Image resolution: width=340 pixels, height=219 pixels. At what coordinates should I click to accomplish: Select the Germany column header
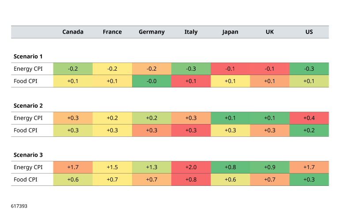click(151, 32)
